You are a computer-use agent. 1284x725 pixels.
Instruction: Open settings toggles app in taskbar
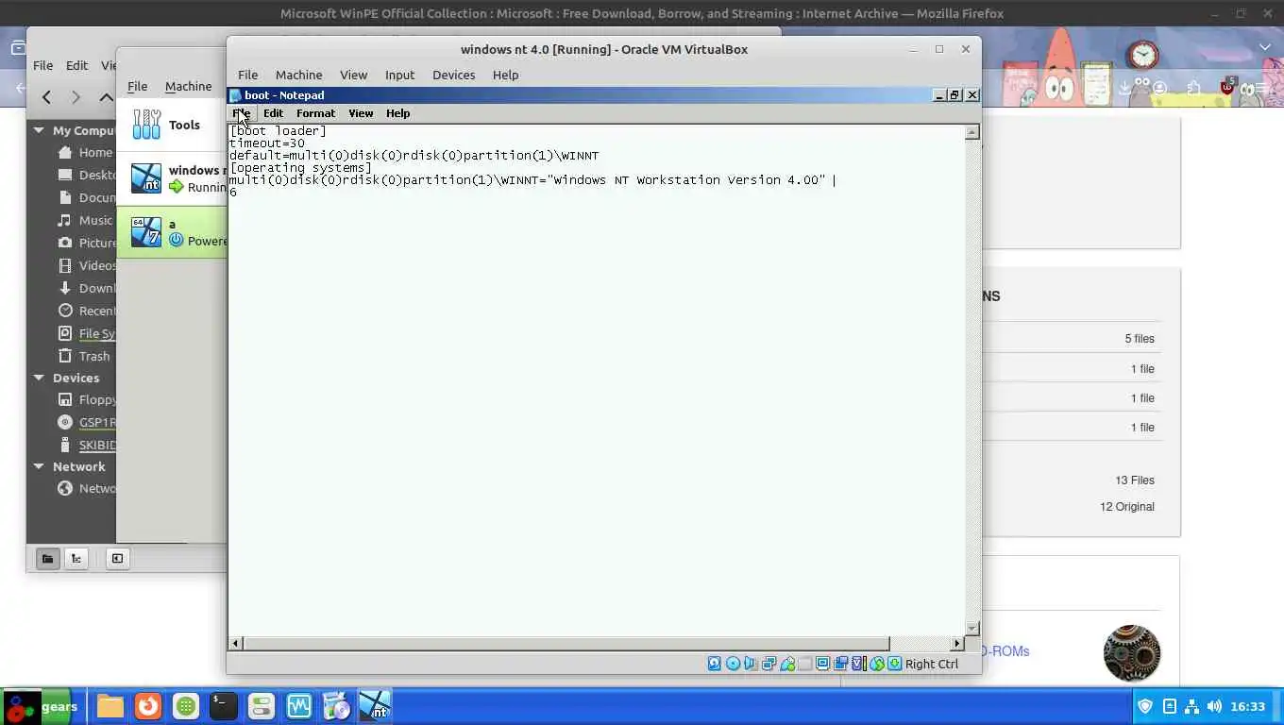tap(261, 706)
